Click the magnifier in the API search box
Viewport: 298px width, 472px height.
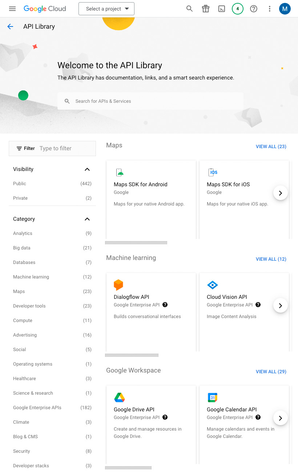click(67, 101)
